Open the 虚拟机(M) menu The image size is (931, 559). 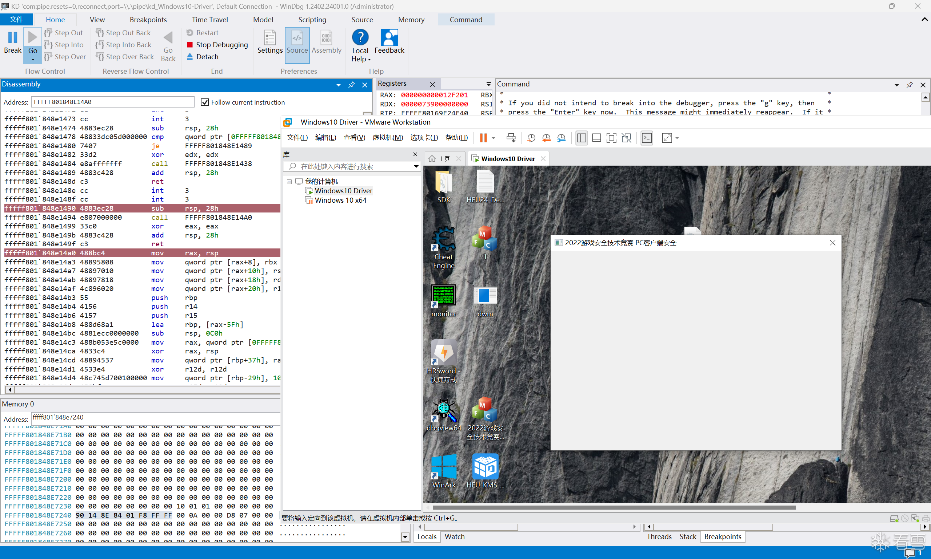pos(388,138)
